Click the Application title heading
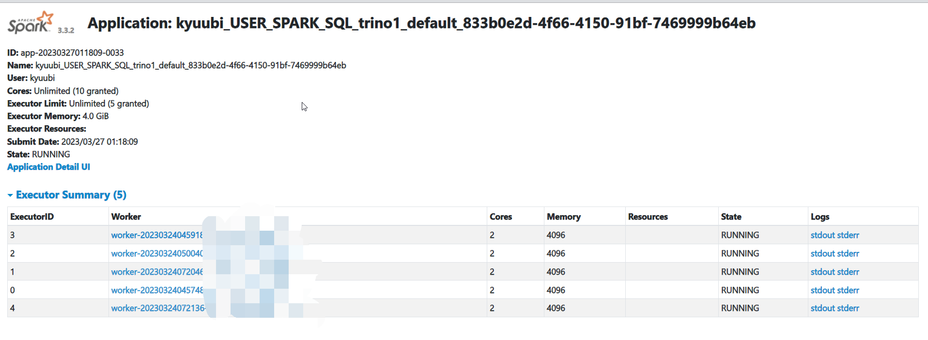Viewport: 928px width, 340px height. coord(421,23)
